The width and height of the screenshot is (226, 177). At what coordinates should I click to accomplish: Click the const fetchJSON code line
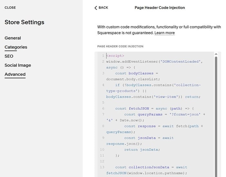click(154, 108)
